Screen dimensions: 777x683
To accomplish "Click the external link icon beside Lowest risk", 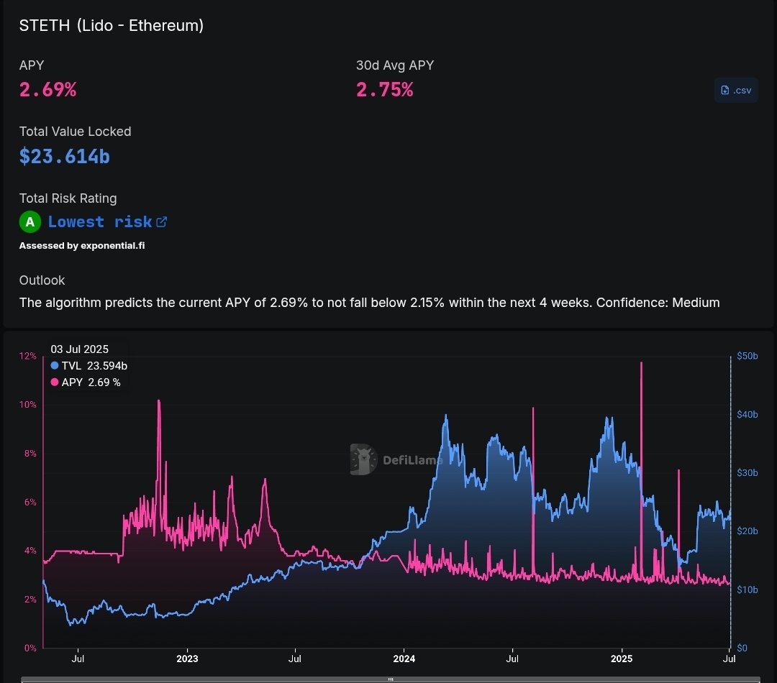I will pyautogui.click(x=162, y=222).
